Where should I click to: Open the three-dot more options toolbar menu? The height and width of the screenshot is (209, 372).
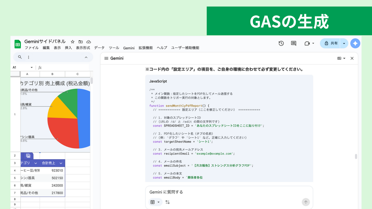click(x=28, y=57)
